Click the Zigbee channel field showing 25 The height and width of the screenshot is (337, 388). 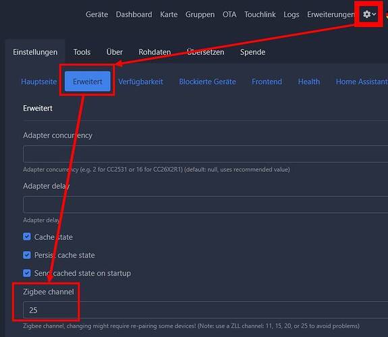pos(205,310)
